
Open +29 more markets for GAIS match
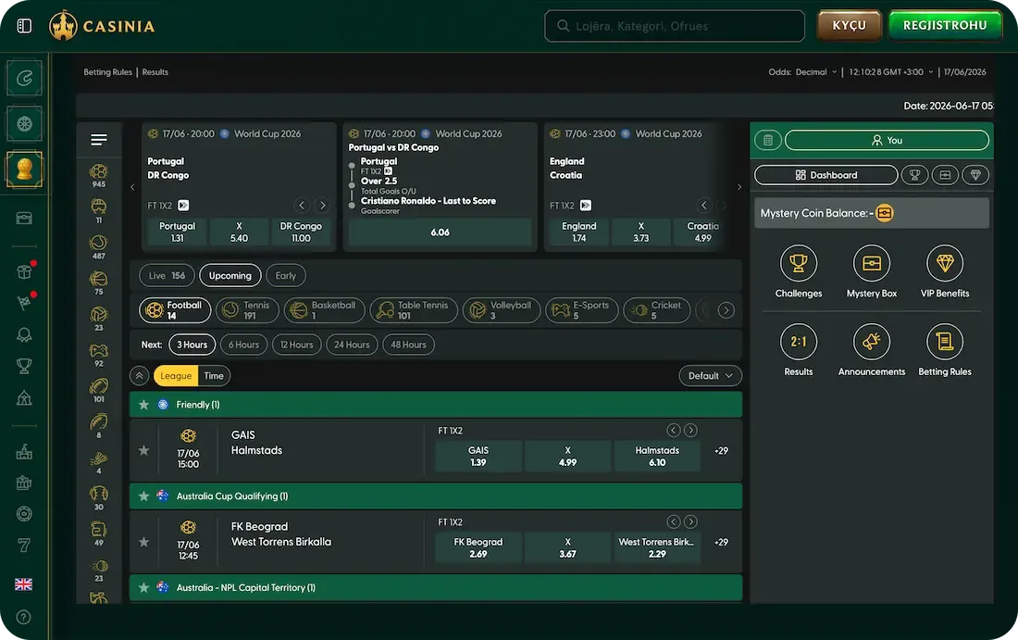coord(721,450)
